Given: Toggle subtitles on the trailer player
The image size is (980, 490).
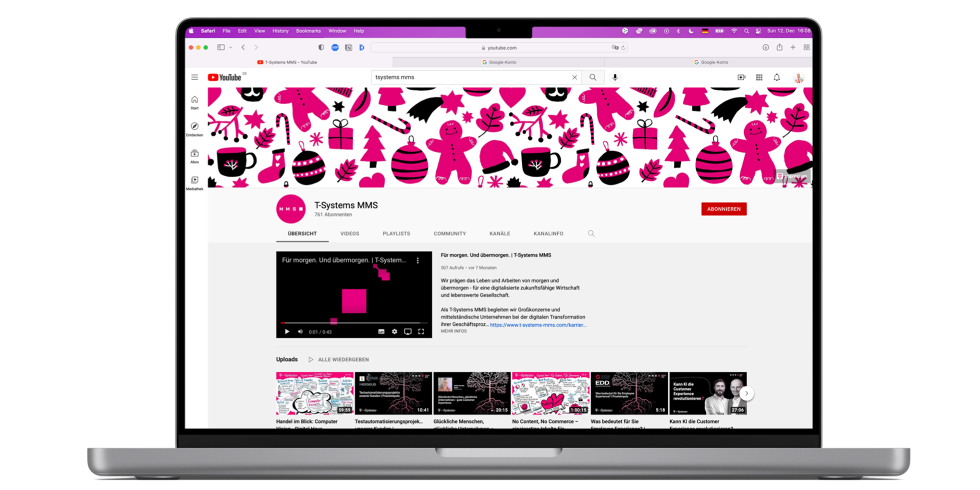Looking at the screenshot, I should (381, 332).
